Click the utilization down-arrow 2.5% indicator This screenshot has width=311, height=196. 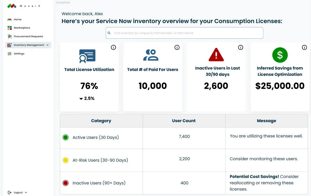click(x=87, y=99)
